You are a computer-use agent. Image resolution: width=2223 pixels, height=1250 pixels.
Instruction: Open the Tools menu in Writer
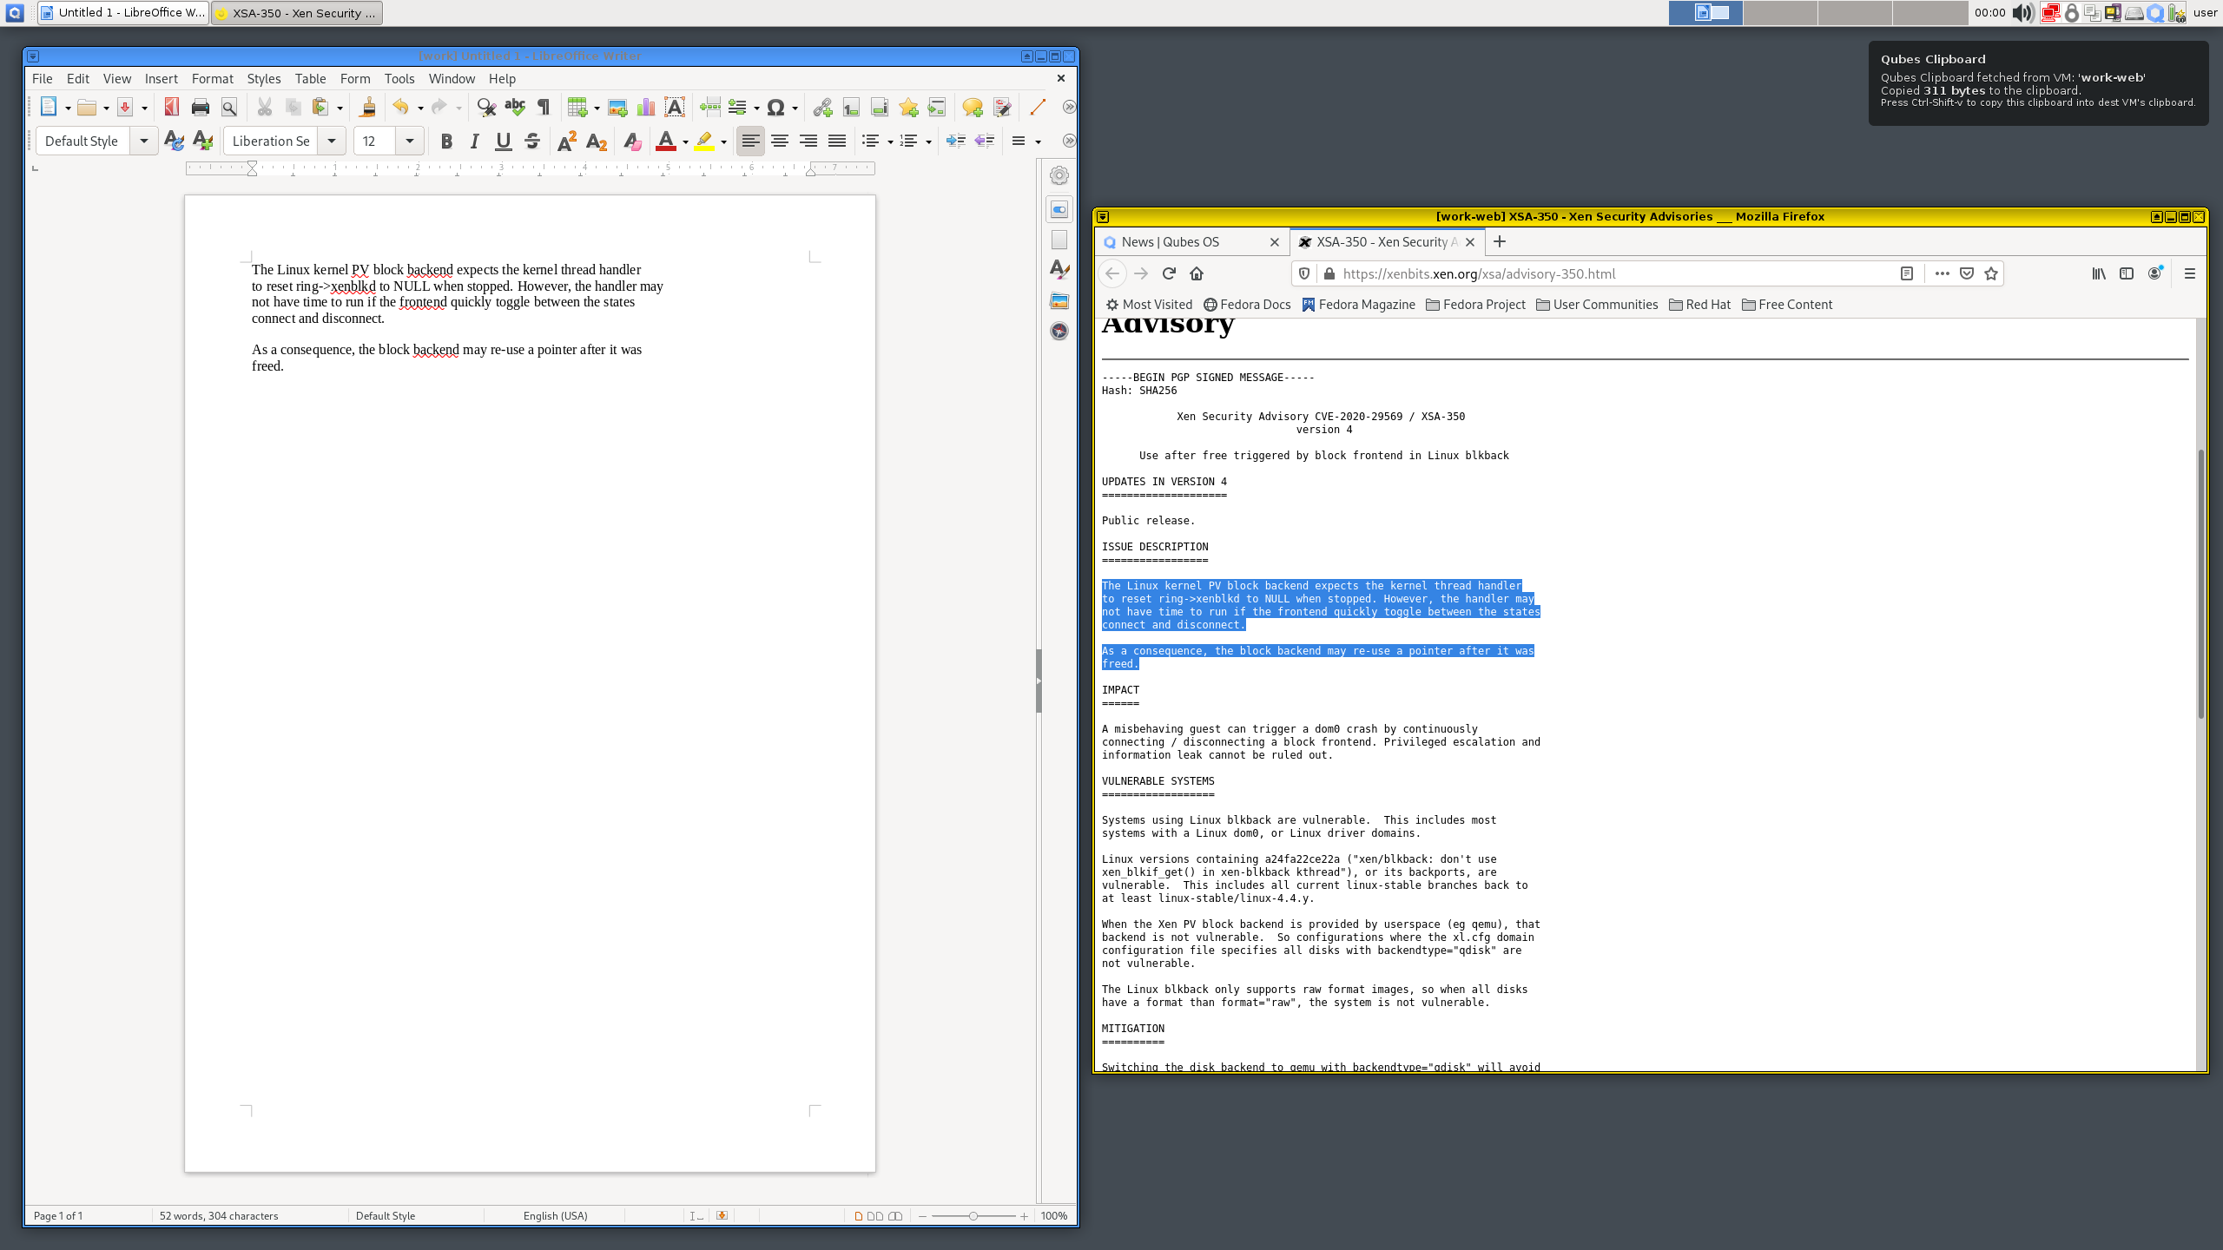[x=399, y=78]
